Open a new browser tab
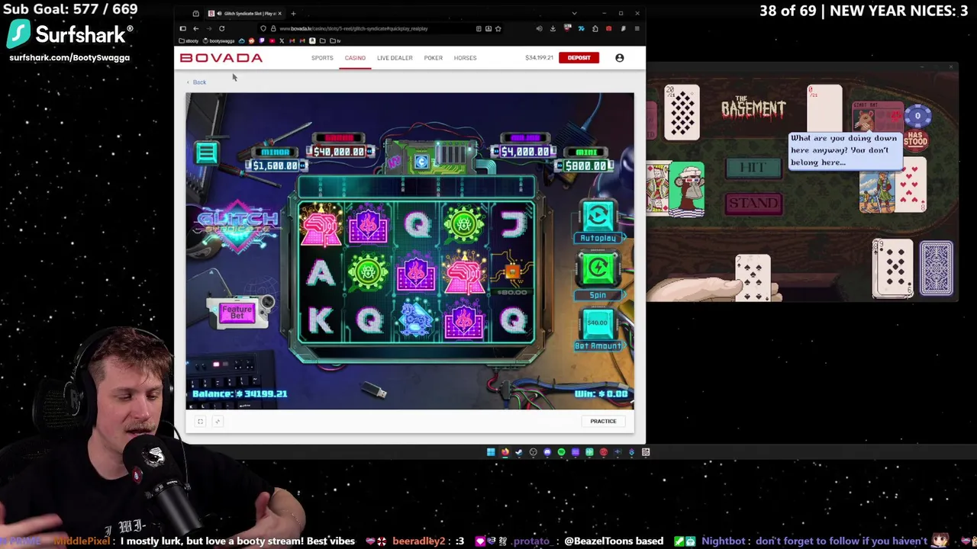Screen dimensions: 977x549 293,13
